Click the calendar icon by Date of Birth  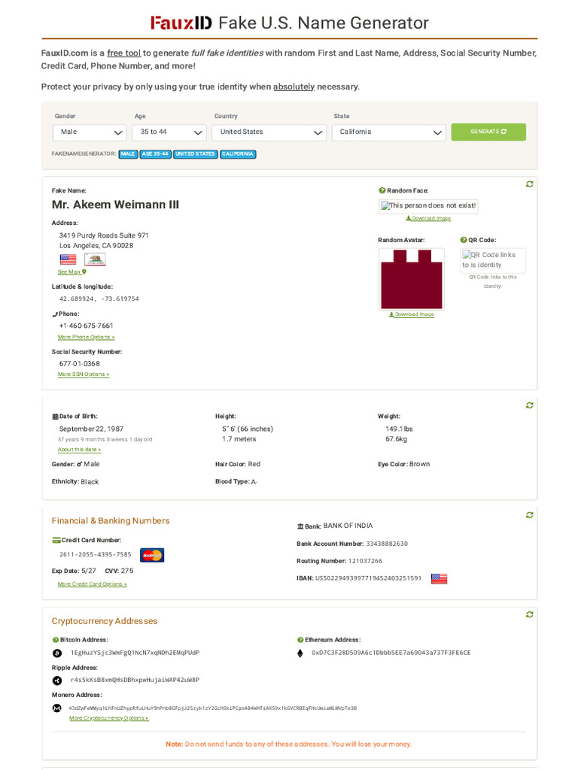pos(55,417)
